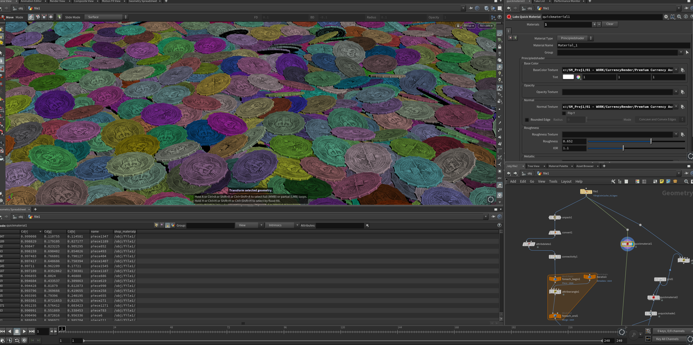Enable the Rounded Edge checkbox

[x=527, y=120]
